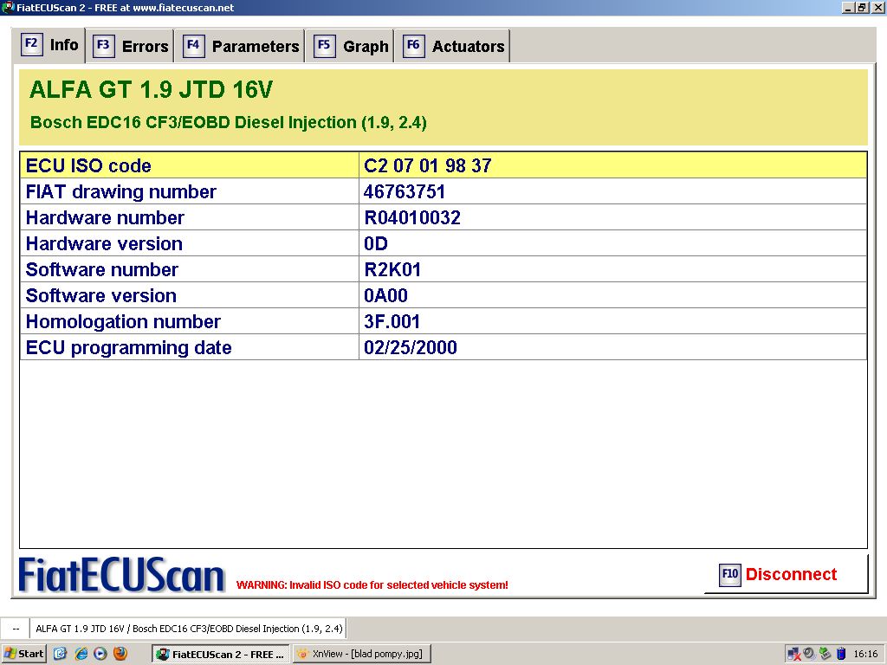
Task: Launch Firefox from quick launch
Action: tap(120, 654)
